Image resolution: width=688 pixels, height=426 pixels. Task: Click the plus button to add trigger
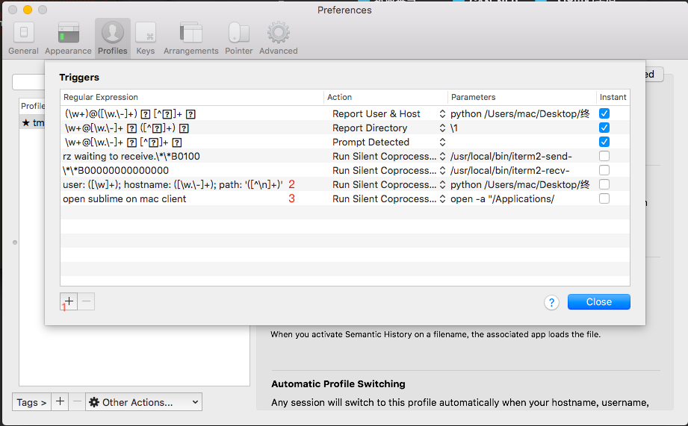click(69, 301)
